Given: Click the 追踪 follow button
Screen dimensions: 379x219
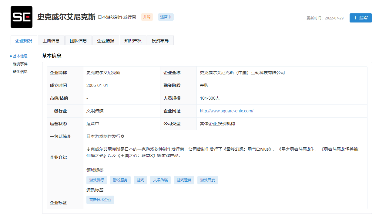Looking at the screenshot, I should (361, 18).
